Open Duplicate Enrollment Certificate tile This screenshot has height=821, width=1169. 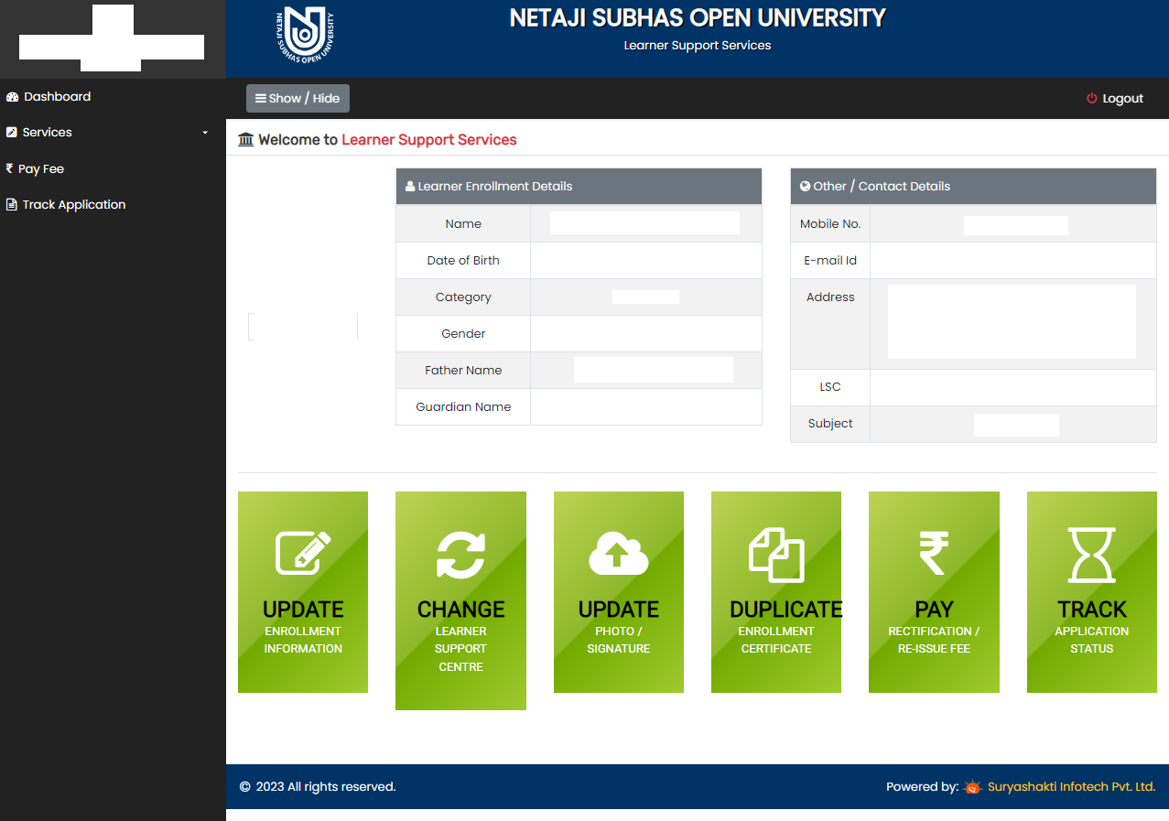tap(776, 592)
